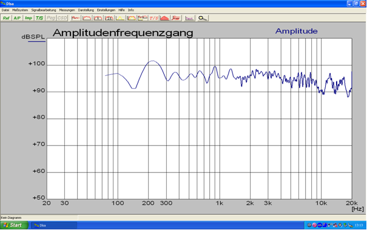Click the Windows Start button
The image size is (367, 230).
(x=14, y=225)
